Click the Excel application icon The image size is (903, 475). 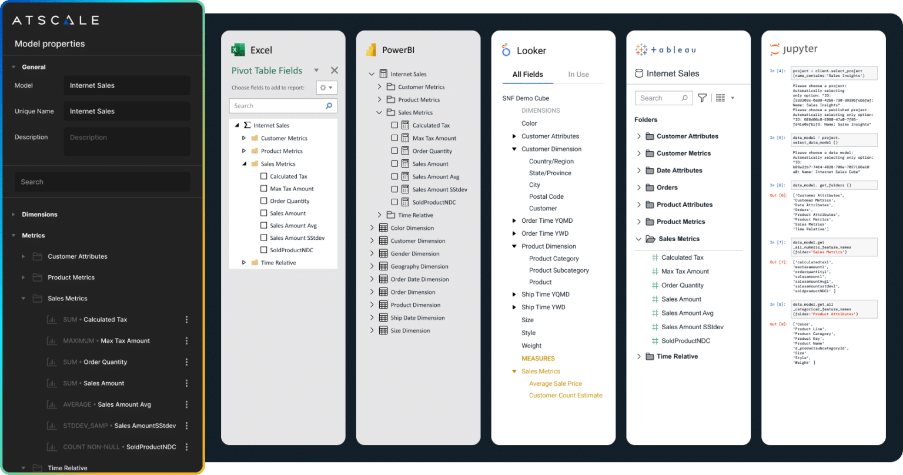point(238,50)
